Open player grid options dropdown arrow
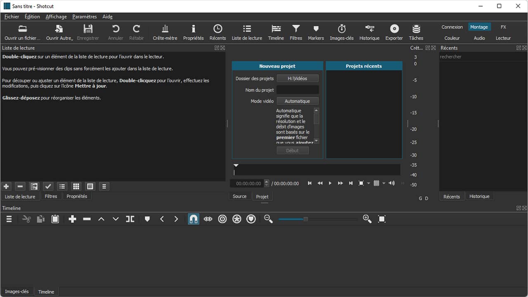 (384, 183)
